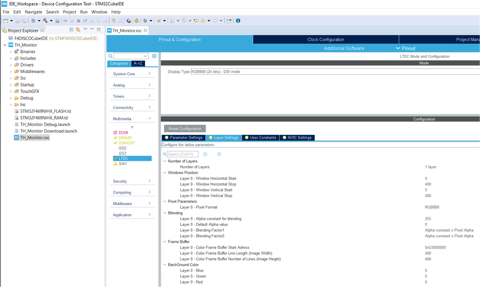
Task: Sort peripherals with the A->Z tab
Action: [x=138, y=63]
